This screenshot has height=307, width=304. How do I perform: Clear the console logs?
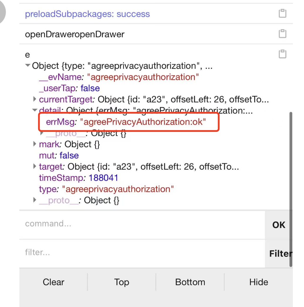click(53, 282)
